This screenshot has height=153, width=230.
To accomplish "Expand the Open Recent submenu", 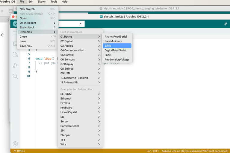I will [37, 23].
